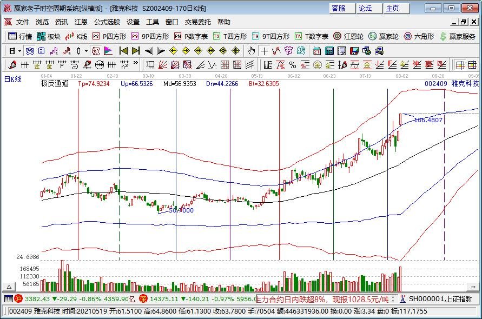Open the 板块 sector view
This screenshot has height=319, width=482.
[x=49, y=36]
